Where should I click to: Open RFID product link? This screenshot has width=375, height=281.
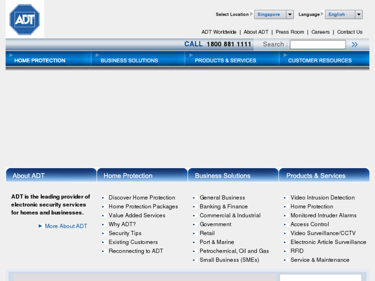click(x=297, y=251)
